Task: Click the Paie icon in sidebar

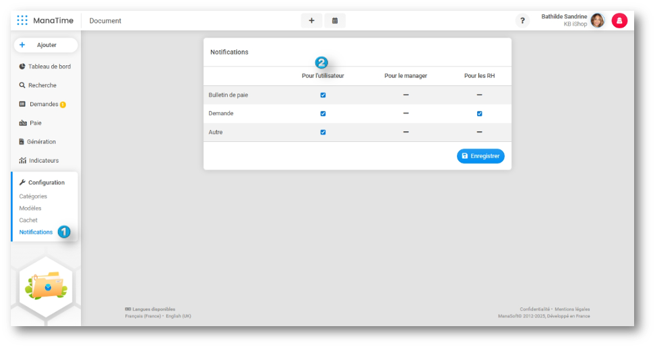Action: point(22,122)
